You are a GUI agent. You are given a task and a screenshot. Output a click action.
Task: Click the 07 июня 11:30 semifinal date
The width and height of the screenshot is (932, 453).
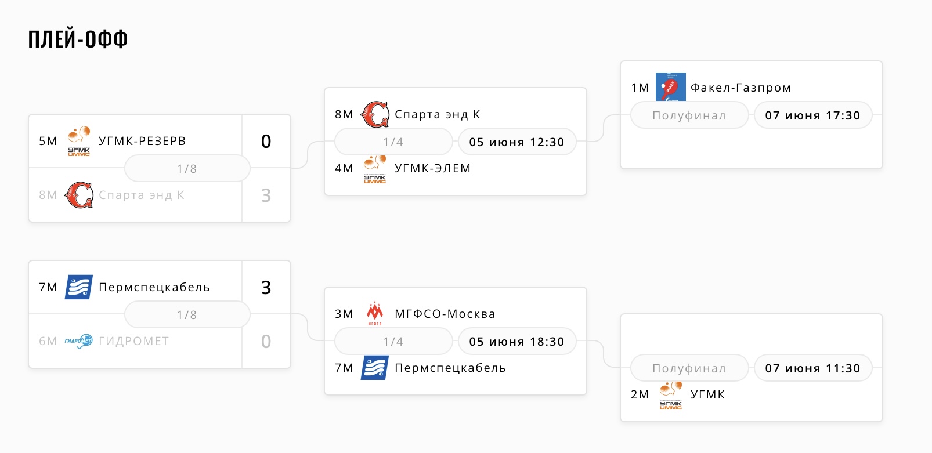(812, 368)
